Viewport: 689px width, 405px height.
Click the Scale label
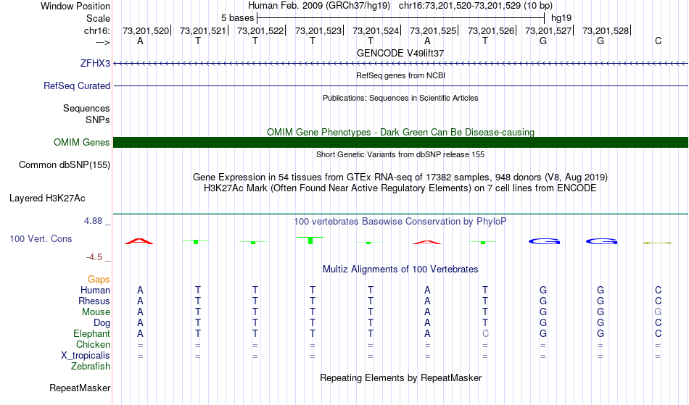click(98, 18)
